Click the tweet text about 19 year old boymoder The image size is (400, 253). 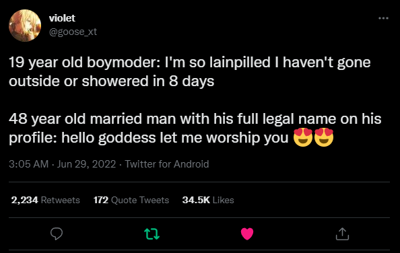click(x=189, y=72)
